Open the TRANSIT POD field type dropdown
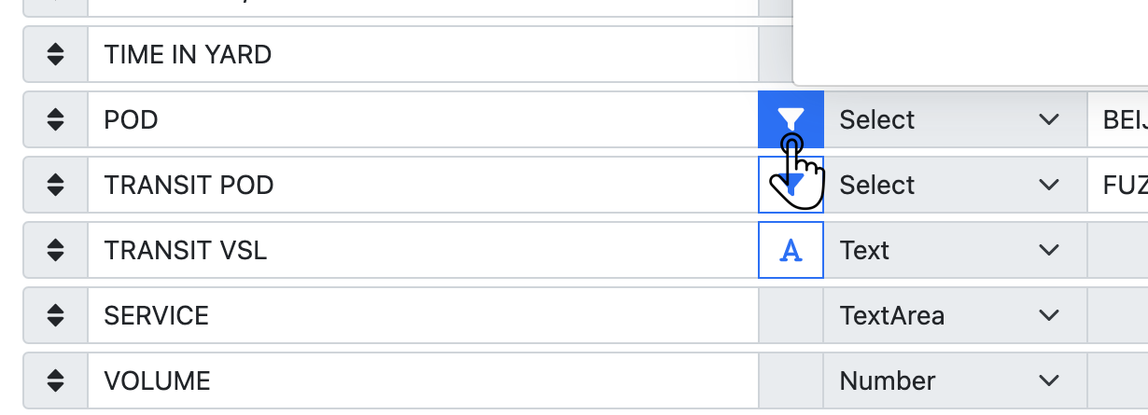The width and height of the screenshot is (1148, 415). coord(955,185)
